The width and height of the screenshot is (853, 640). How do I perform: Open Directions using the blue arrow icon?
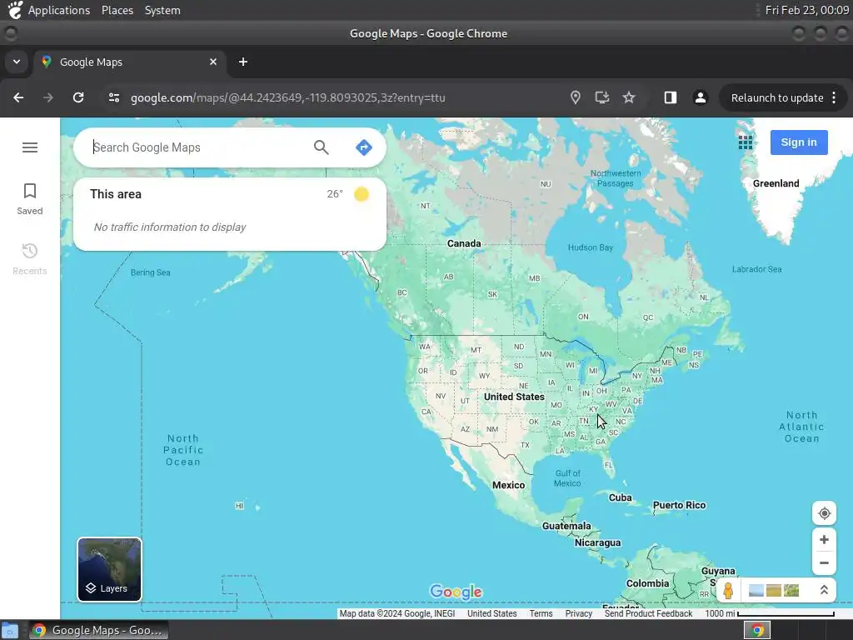(363, 147)
